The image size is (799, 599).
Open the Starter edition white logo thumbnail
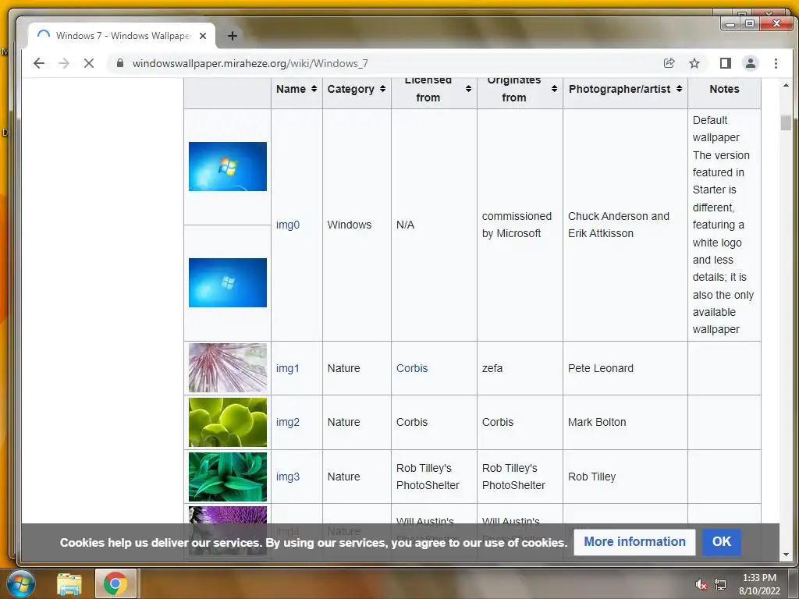pos(228,282)
